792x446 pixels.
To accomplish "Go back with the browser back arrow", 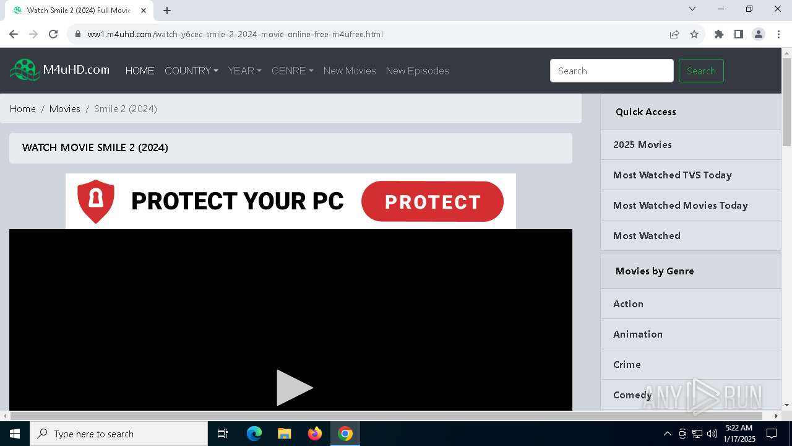I will click(14, 34).
